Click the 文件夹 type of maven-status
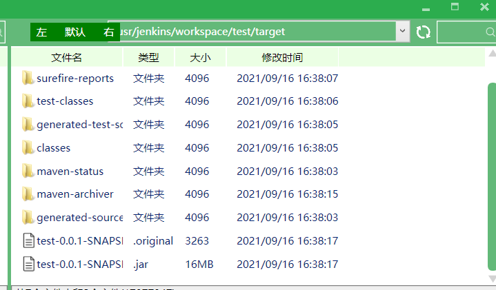 pos(149,172)
